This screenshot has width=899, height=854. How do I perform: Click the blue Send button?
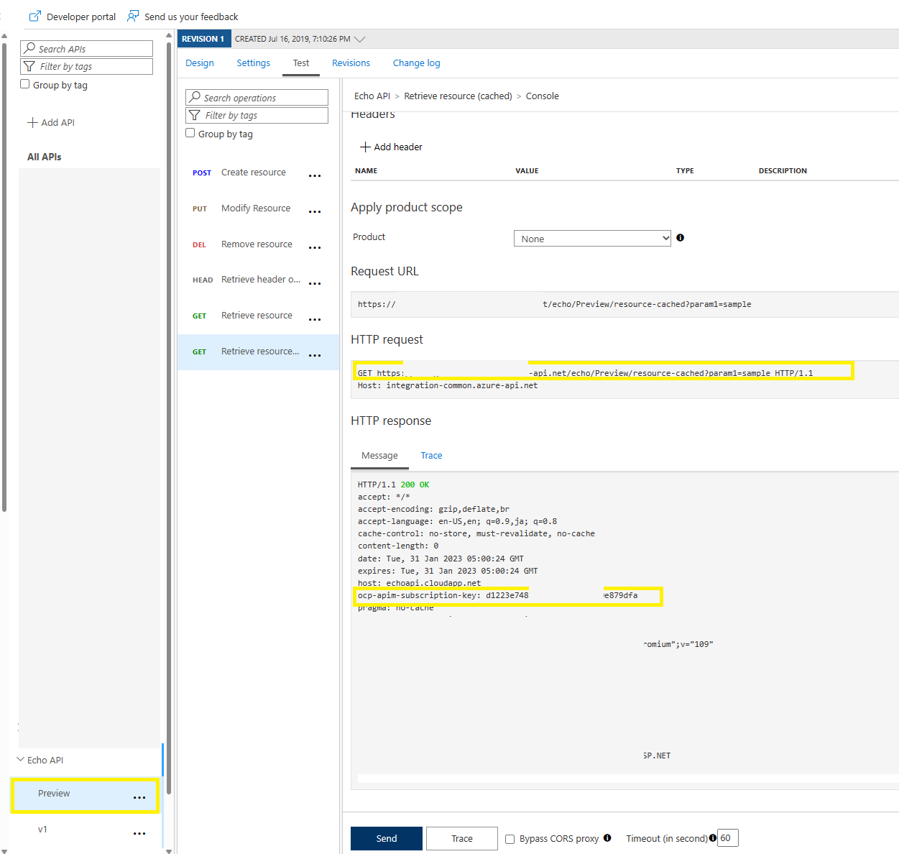[x=387, y=838]
